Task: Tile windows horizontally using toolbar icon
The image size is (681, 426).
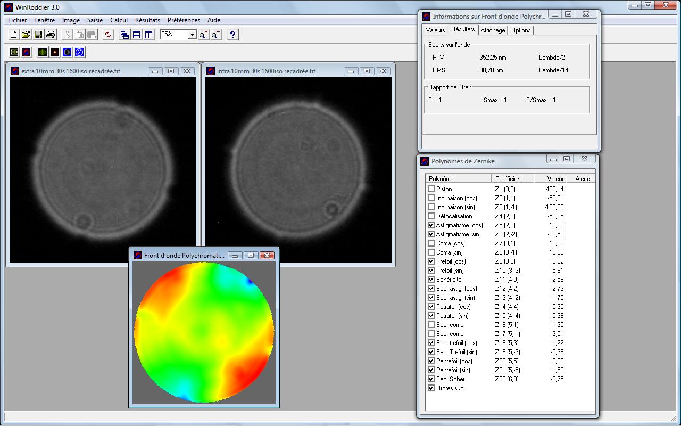Action: click(x=136, y=35)
